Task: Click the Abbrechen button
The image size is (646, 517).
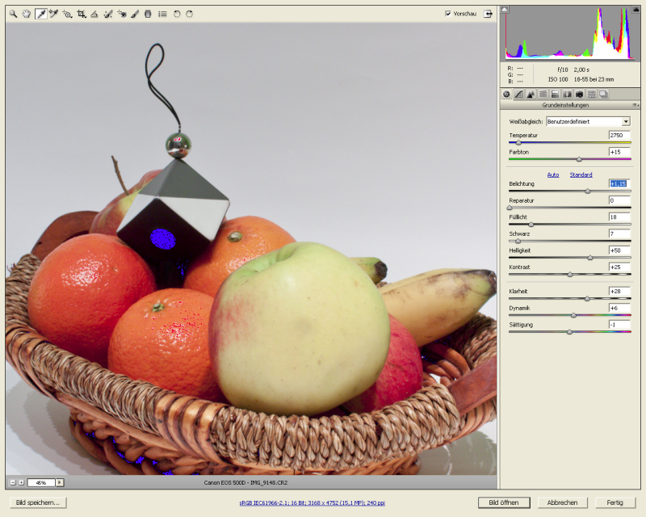Action: click(562, 502)
